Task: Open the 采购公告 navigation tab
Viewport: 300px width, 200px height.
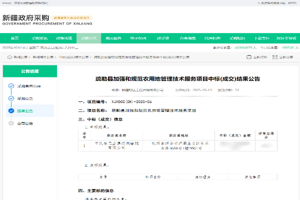Action: pos(88,38)
